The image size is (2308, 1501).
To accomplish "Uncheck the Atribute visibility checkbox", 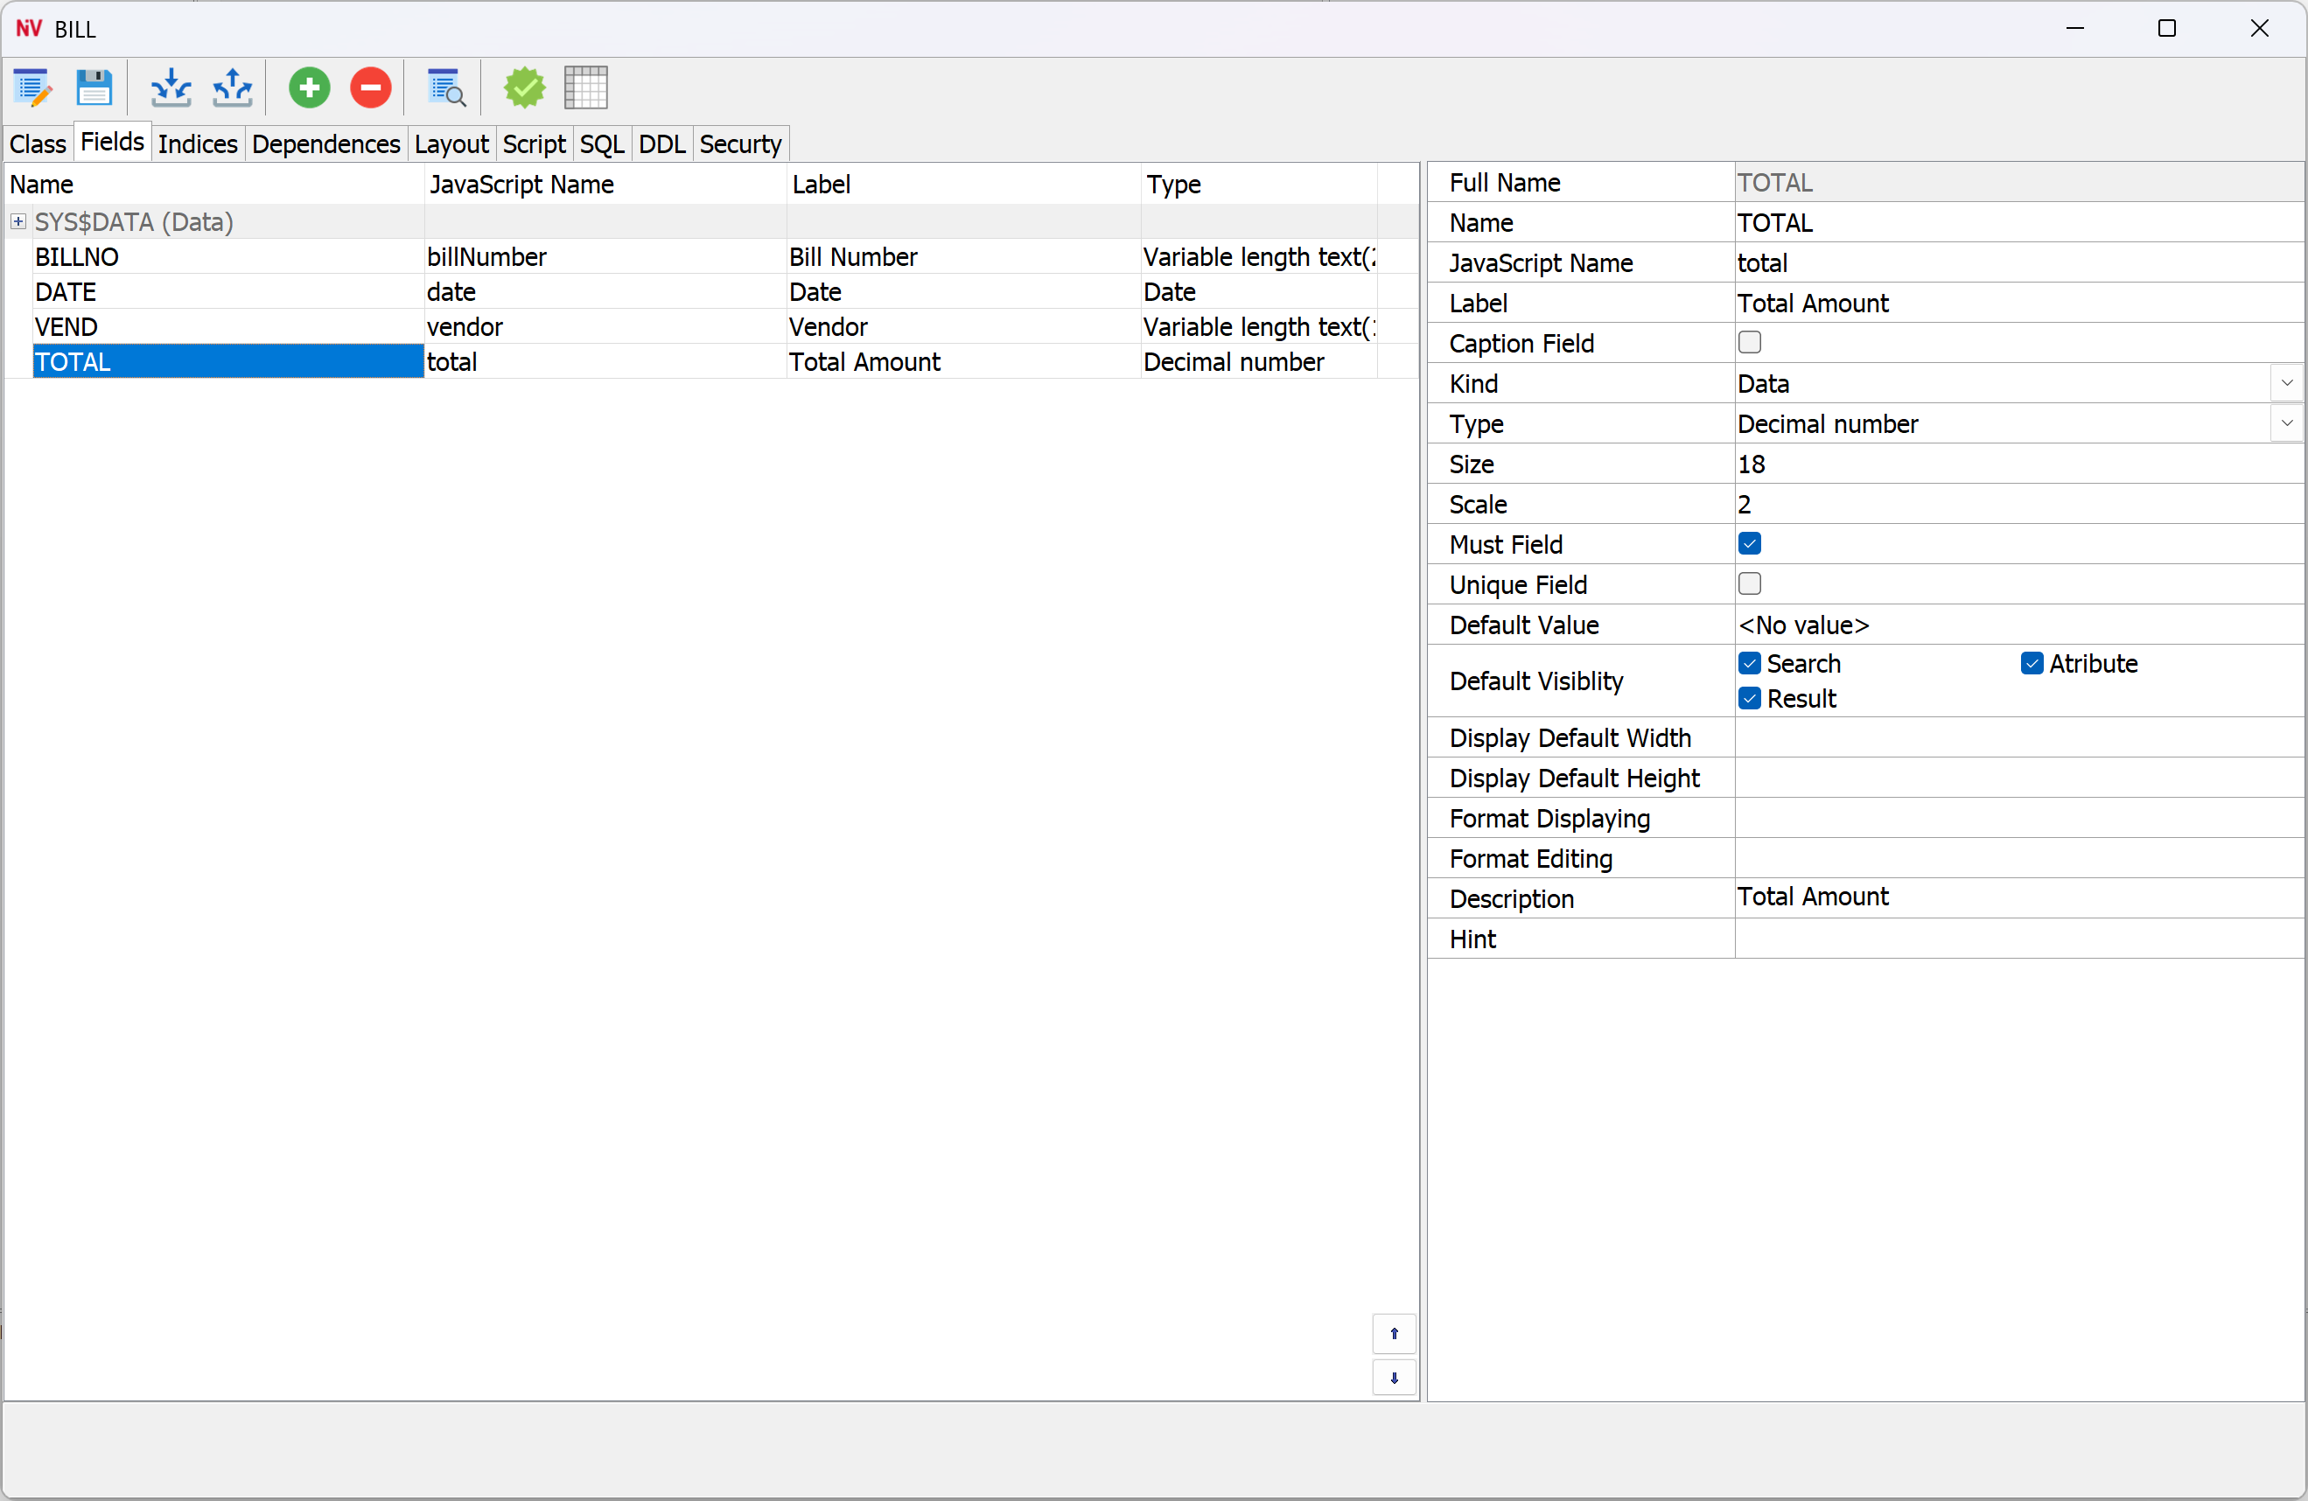I will [x=2032, y=664].
